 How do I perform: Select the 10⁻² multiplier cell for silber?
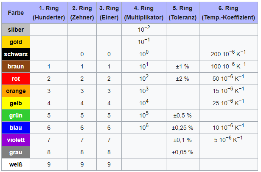coord(144,30)
